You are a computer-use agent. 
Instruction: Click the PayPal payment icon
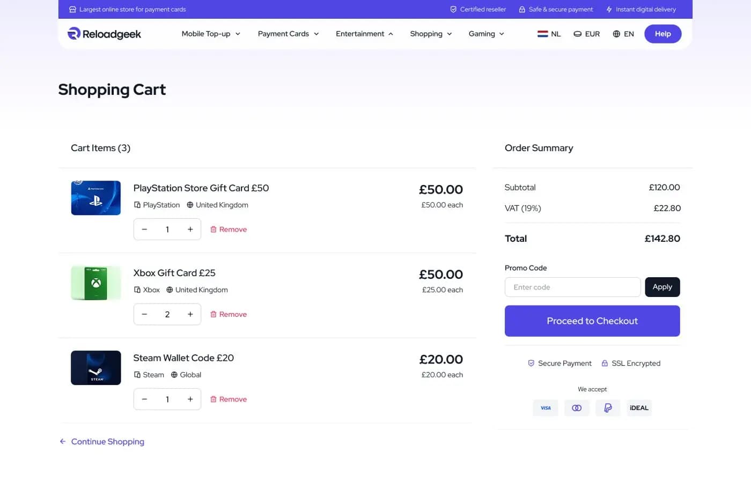[x=608, y=408]
